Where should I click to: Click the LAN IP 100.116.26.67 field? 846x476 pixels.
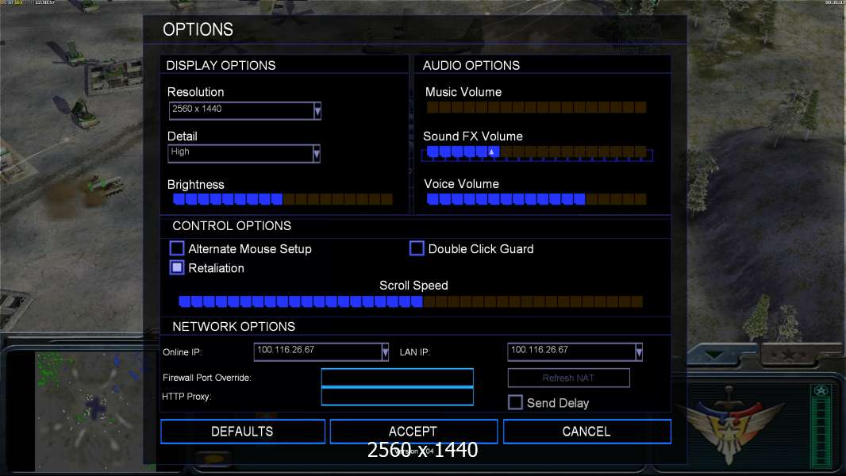575,352
